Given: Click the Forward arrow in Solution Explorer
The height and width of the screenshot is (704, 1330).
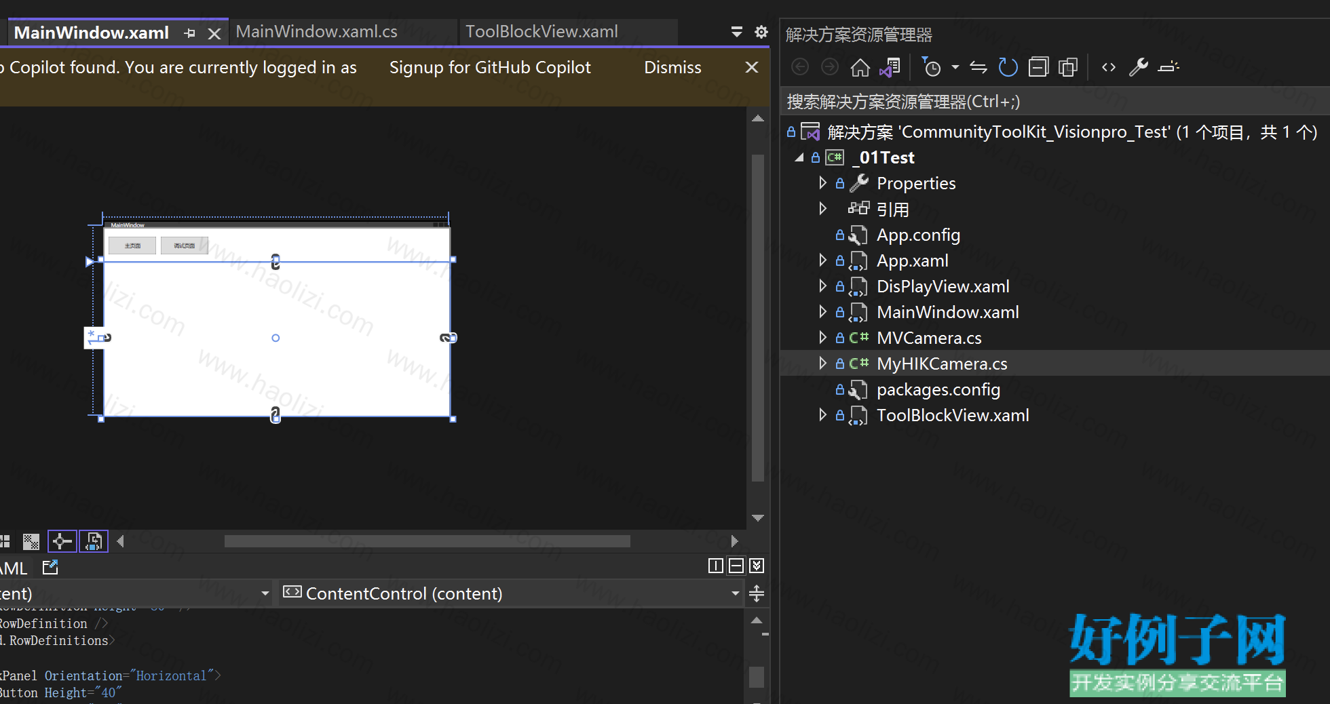Looking at the screenshot, I should pos(830,67).
